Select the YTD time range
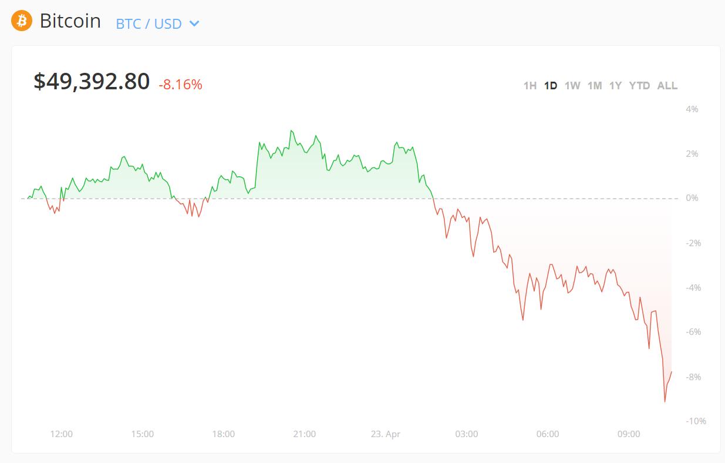 click(x=639, y=86)
